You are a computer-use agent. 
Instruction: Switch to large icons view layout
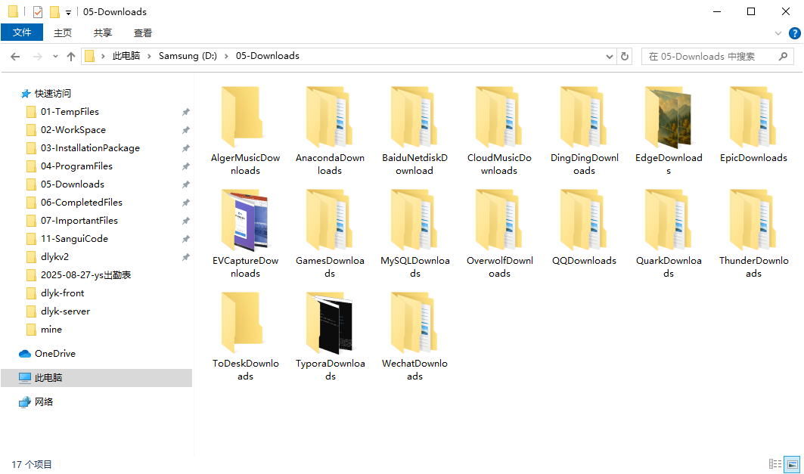coord(792,463)
